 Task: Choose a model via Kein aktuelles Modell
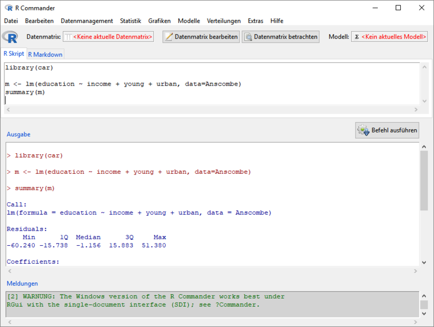(x=389, y=37)
